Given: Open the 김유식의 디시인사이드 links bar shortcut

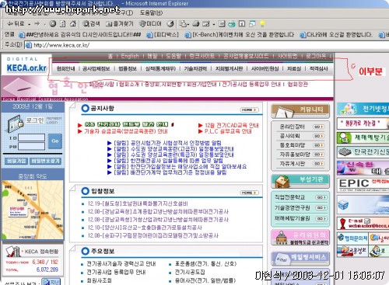Looking at the screenshot, I should 80,35.
